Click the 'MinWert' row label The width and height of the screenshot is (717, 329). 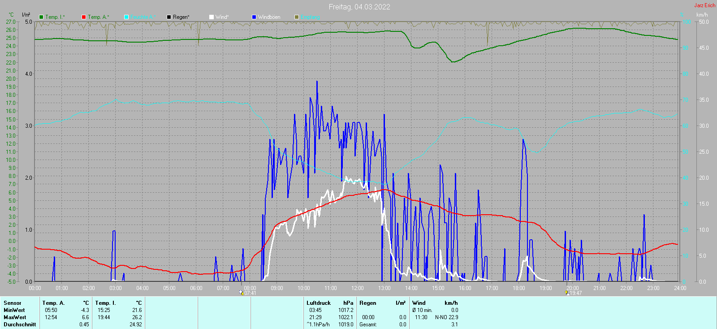click(x=14, y=310)
